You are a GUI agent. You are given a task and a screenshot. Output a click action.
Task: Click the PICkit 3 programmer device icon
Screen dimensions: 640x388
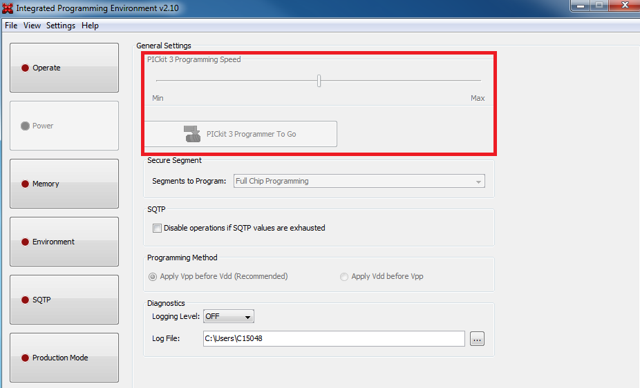point(192,134)
